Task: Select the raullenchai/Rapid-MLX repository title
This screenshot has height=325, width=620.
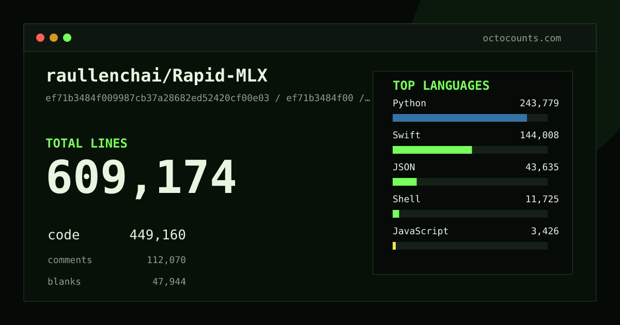Action: [x=157, y=76]
